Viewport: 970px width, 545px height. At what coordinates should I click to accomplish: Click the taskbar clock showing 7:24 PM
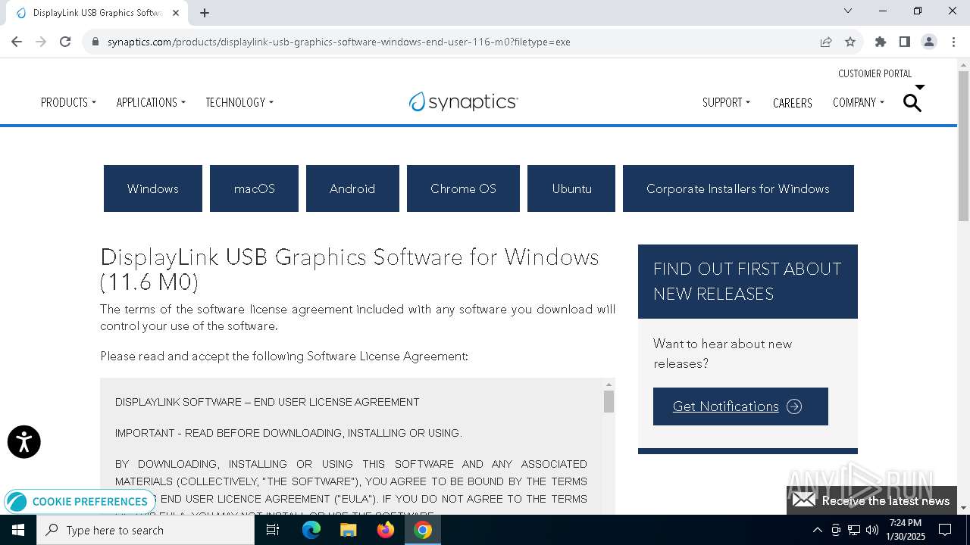pos(906,530)
